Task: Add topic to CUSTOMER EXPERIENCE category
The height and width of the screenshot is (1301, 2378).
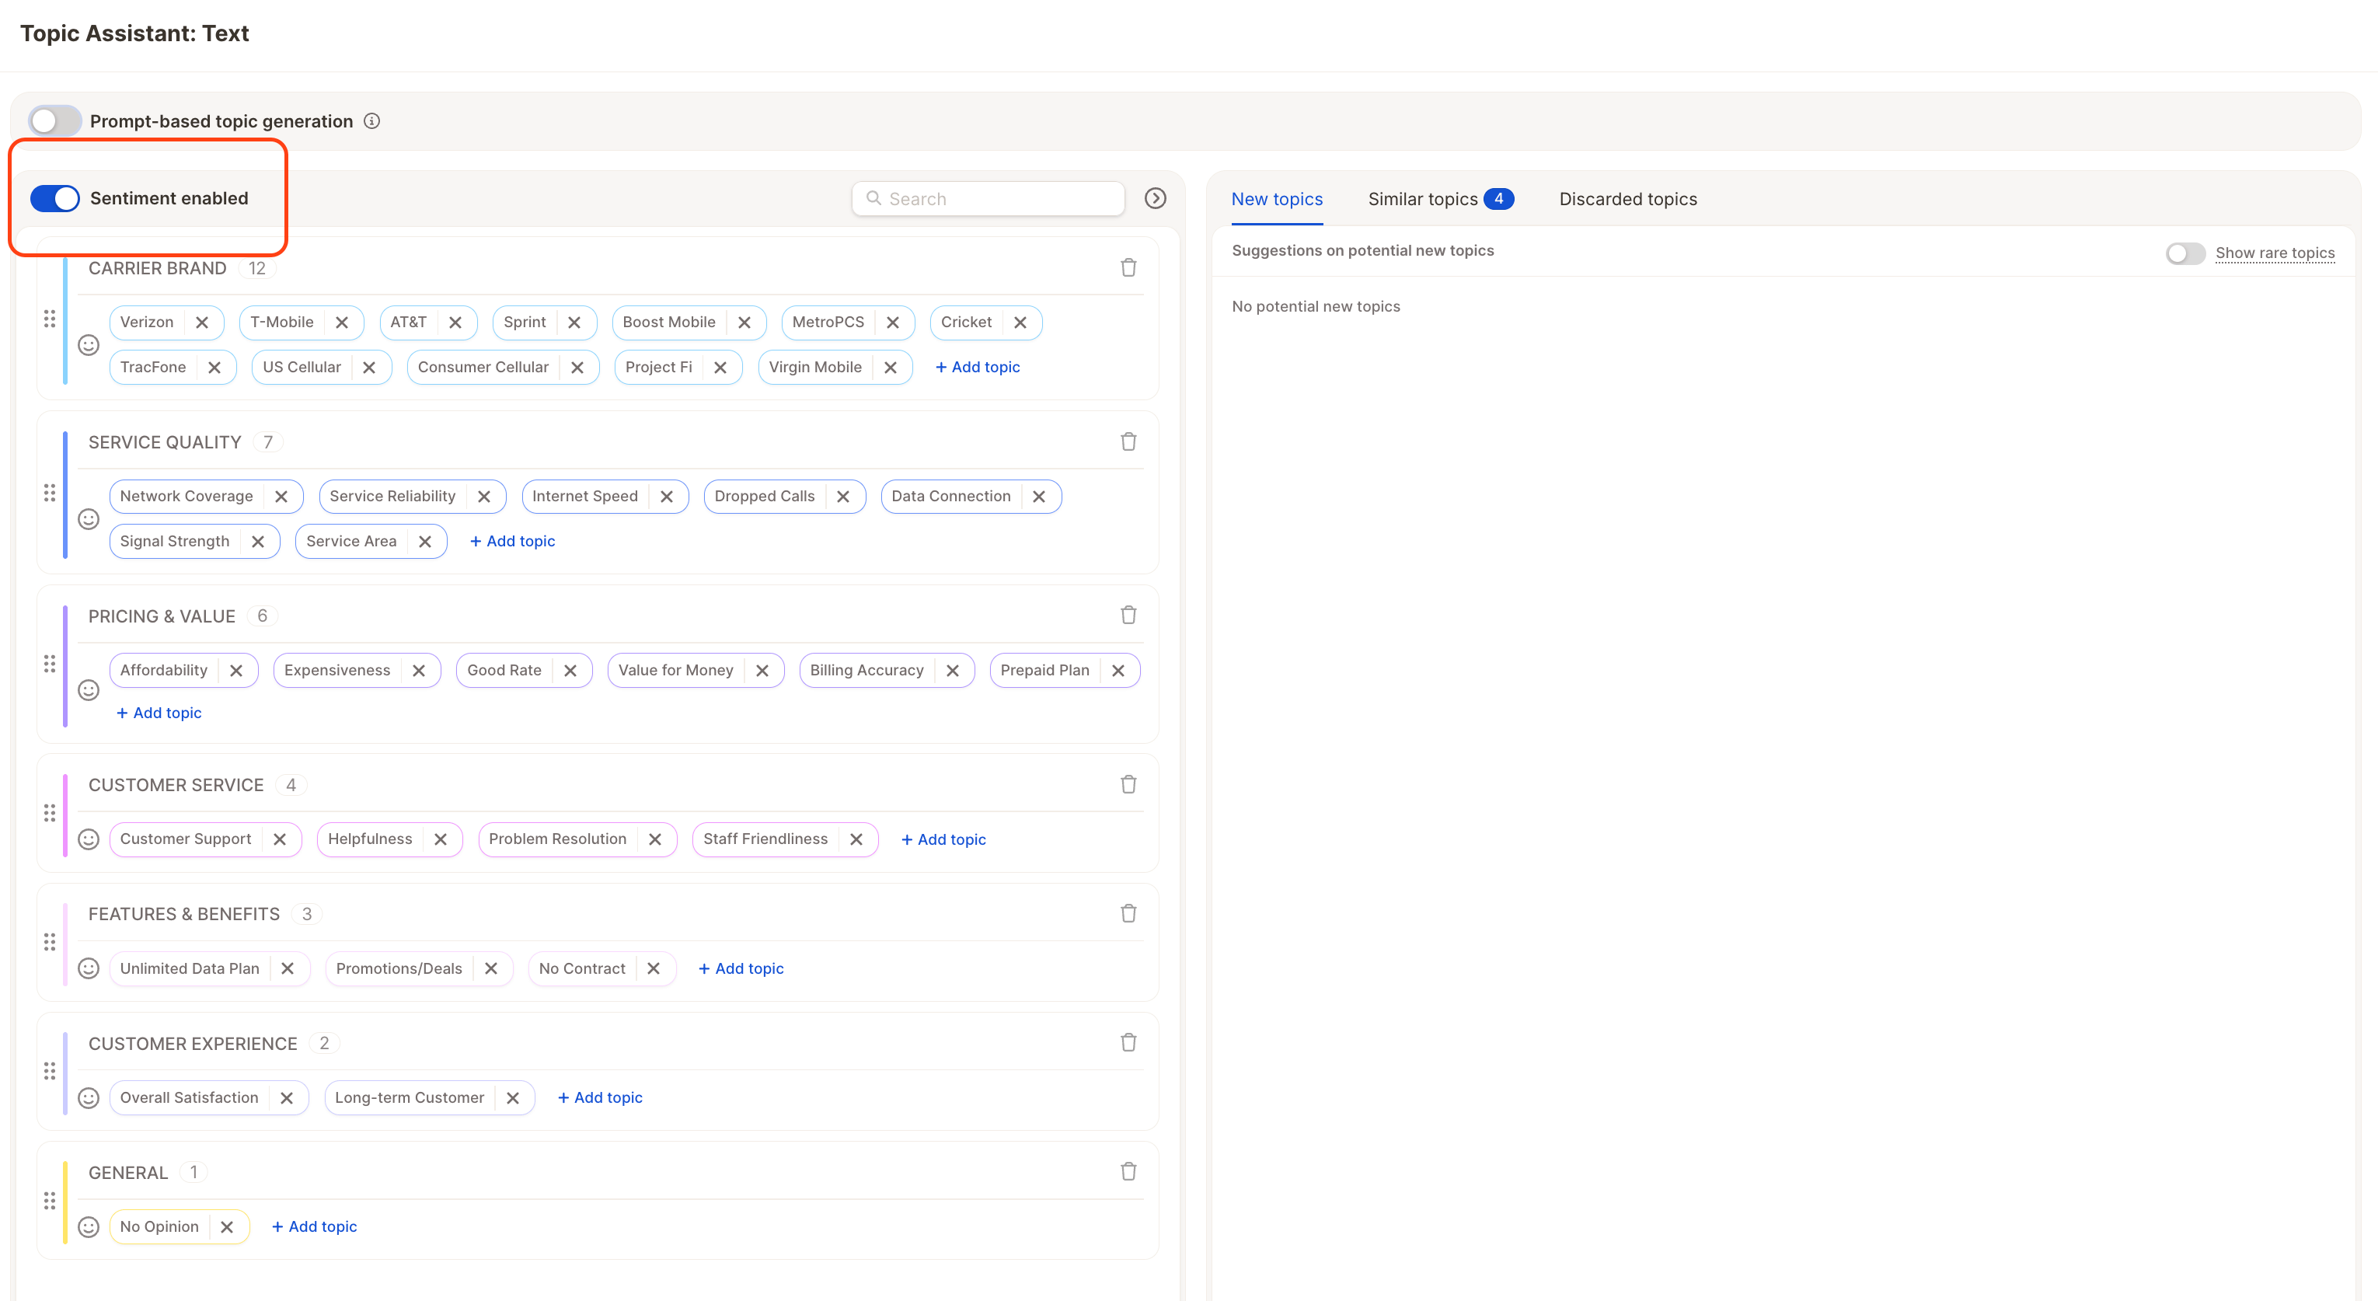Action: pos(600,1097)
